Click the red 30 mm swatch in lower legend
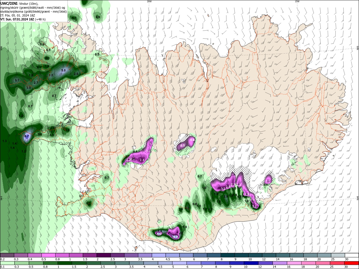359x269 pixels. pyautogui.click(x=352, y=263)
